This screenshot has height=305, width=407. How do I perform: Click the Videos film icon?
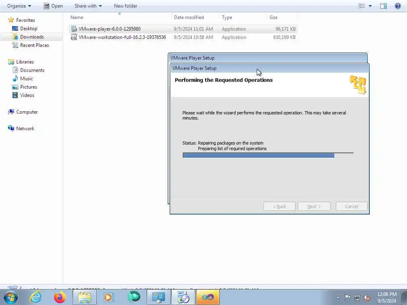click(x=15, y=95)
